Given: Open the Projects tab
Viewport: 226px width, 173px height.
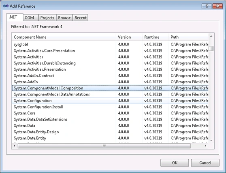Looking at the screenshot, I should click(47, 17).
